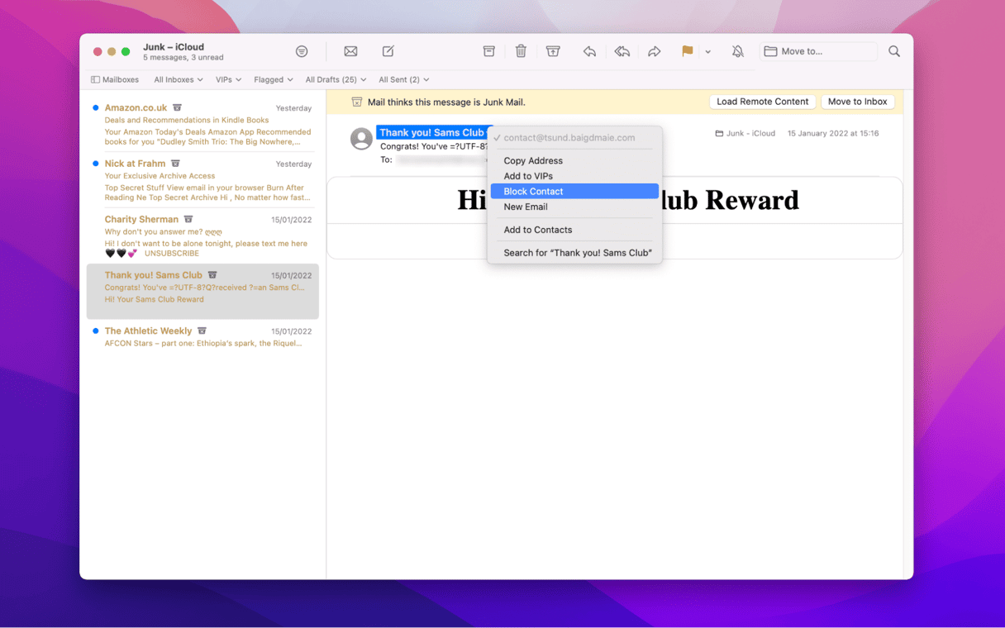Forward the selected message

tap(654, 51)
